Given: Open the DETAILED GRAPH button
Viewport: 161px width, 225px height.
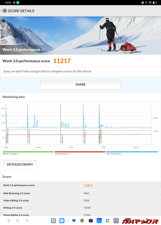Looking at the screenshot, I should (x=20, y=165).
